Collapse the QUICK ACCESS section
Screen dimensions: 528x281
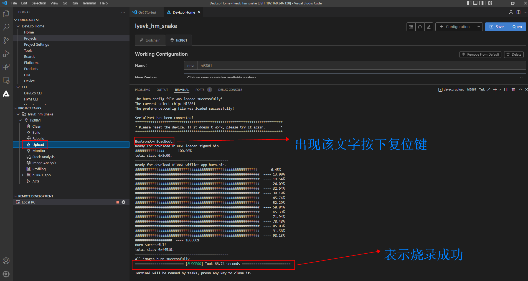click(16, 20)
